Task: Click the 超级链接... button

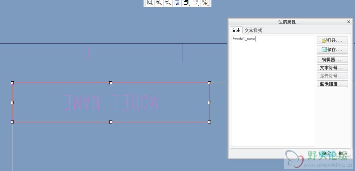Action: point(332,84)
